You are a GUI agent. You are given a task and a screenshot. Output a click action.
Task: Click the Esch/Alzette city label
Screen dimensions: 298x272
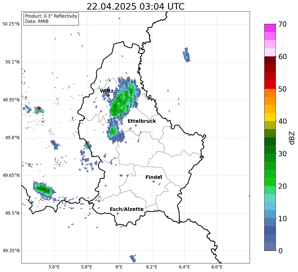point(127,209)
